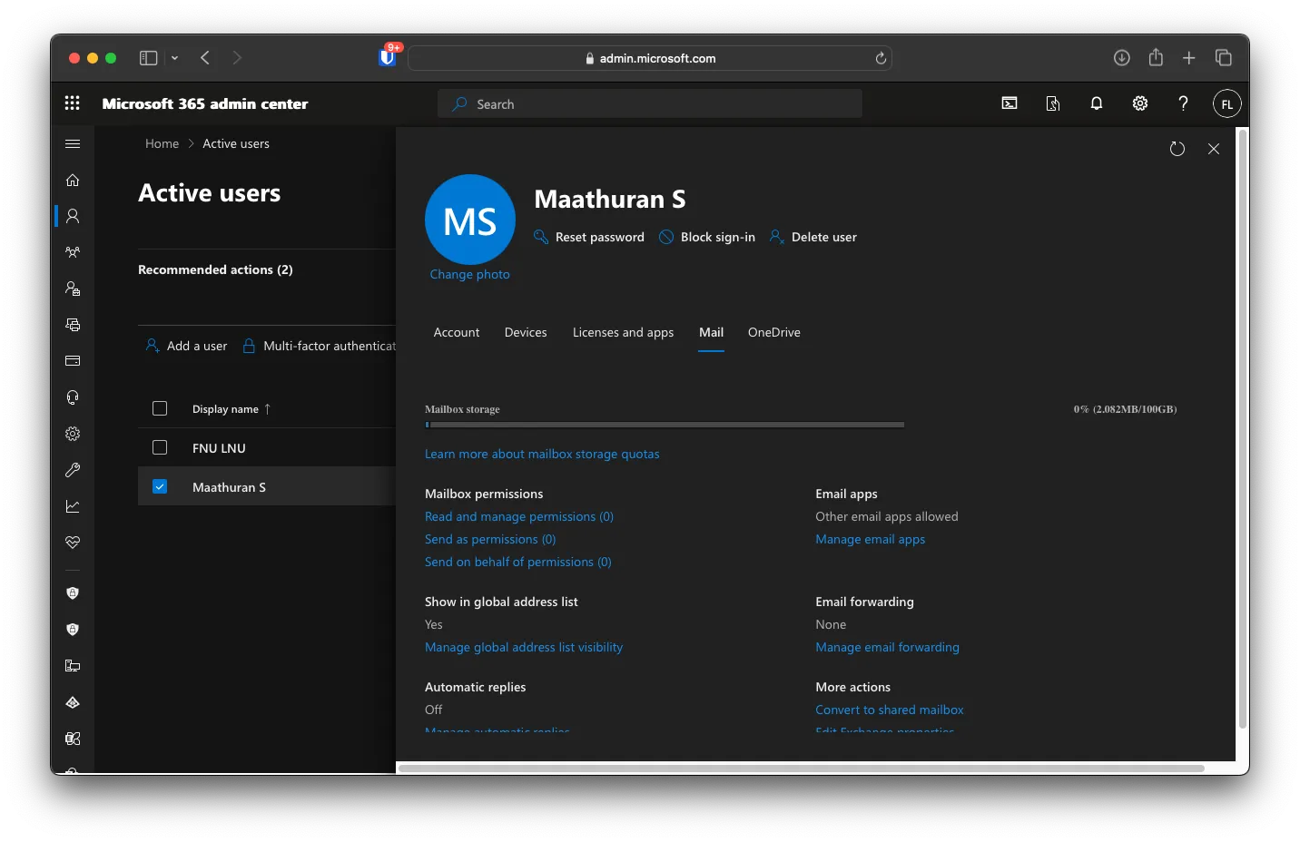1300x842 pixels.
Task: Open the sidebar Settings gear icon
Action: 73,434
